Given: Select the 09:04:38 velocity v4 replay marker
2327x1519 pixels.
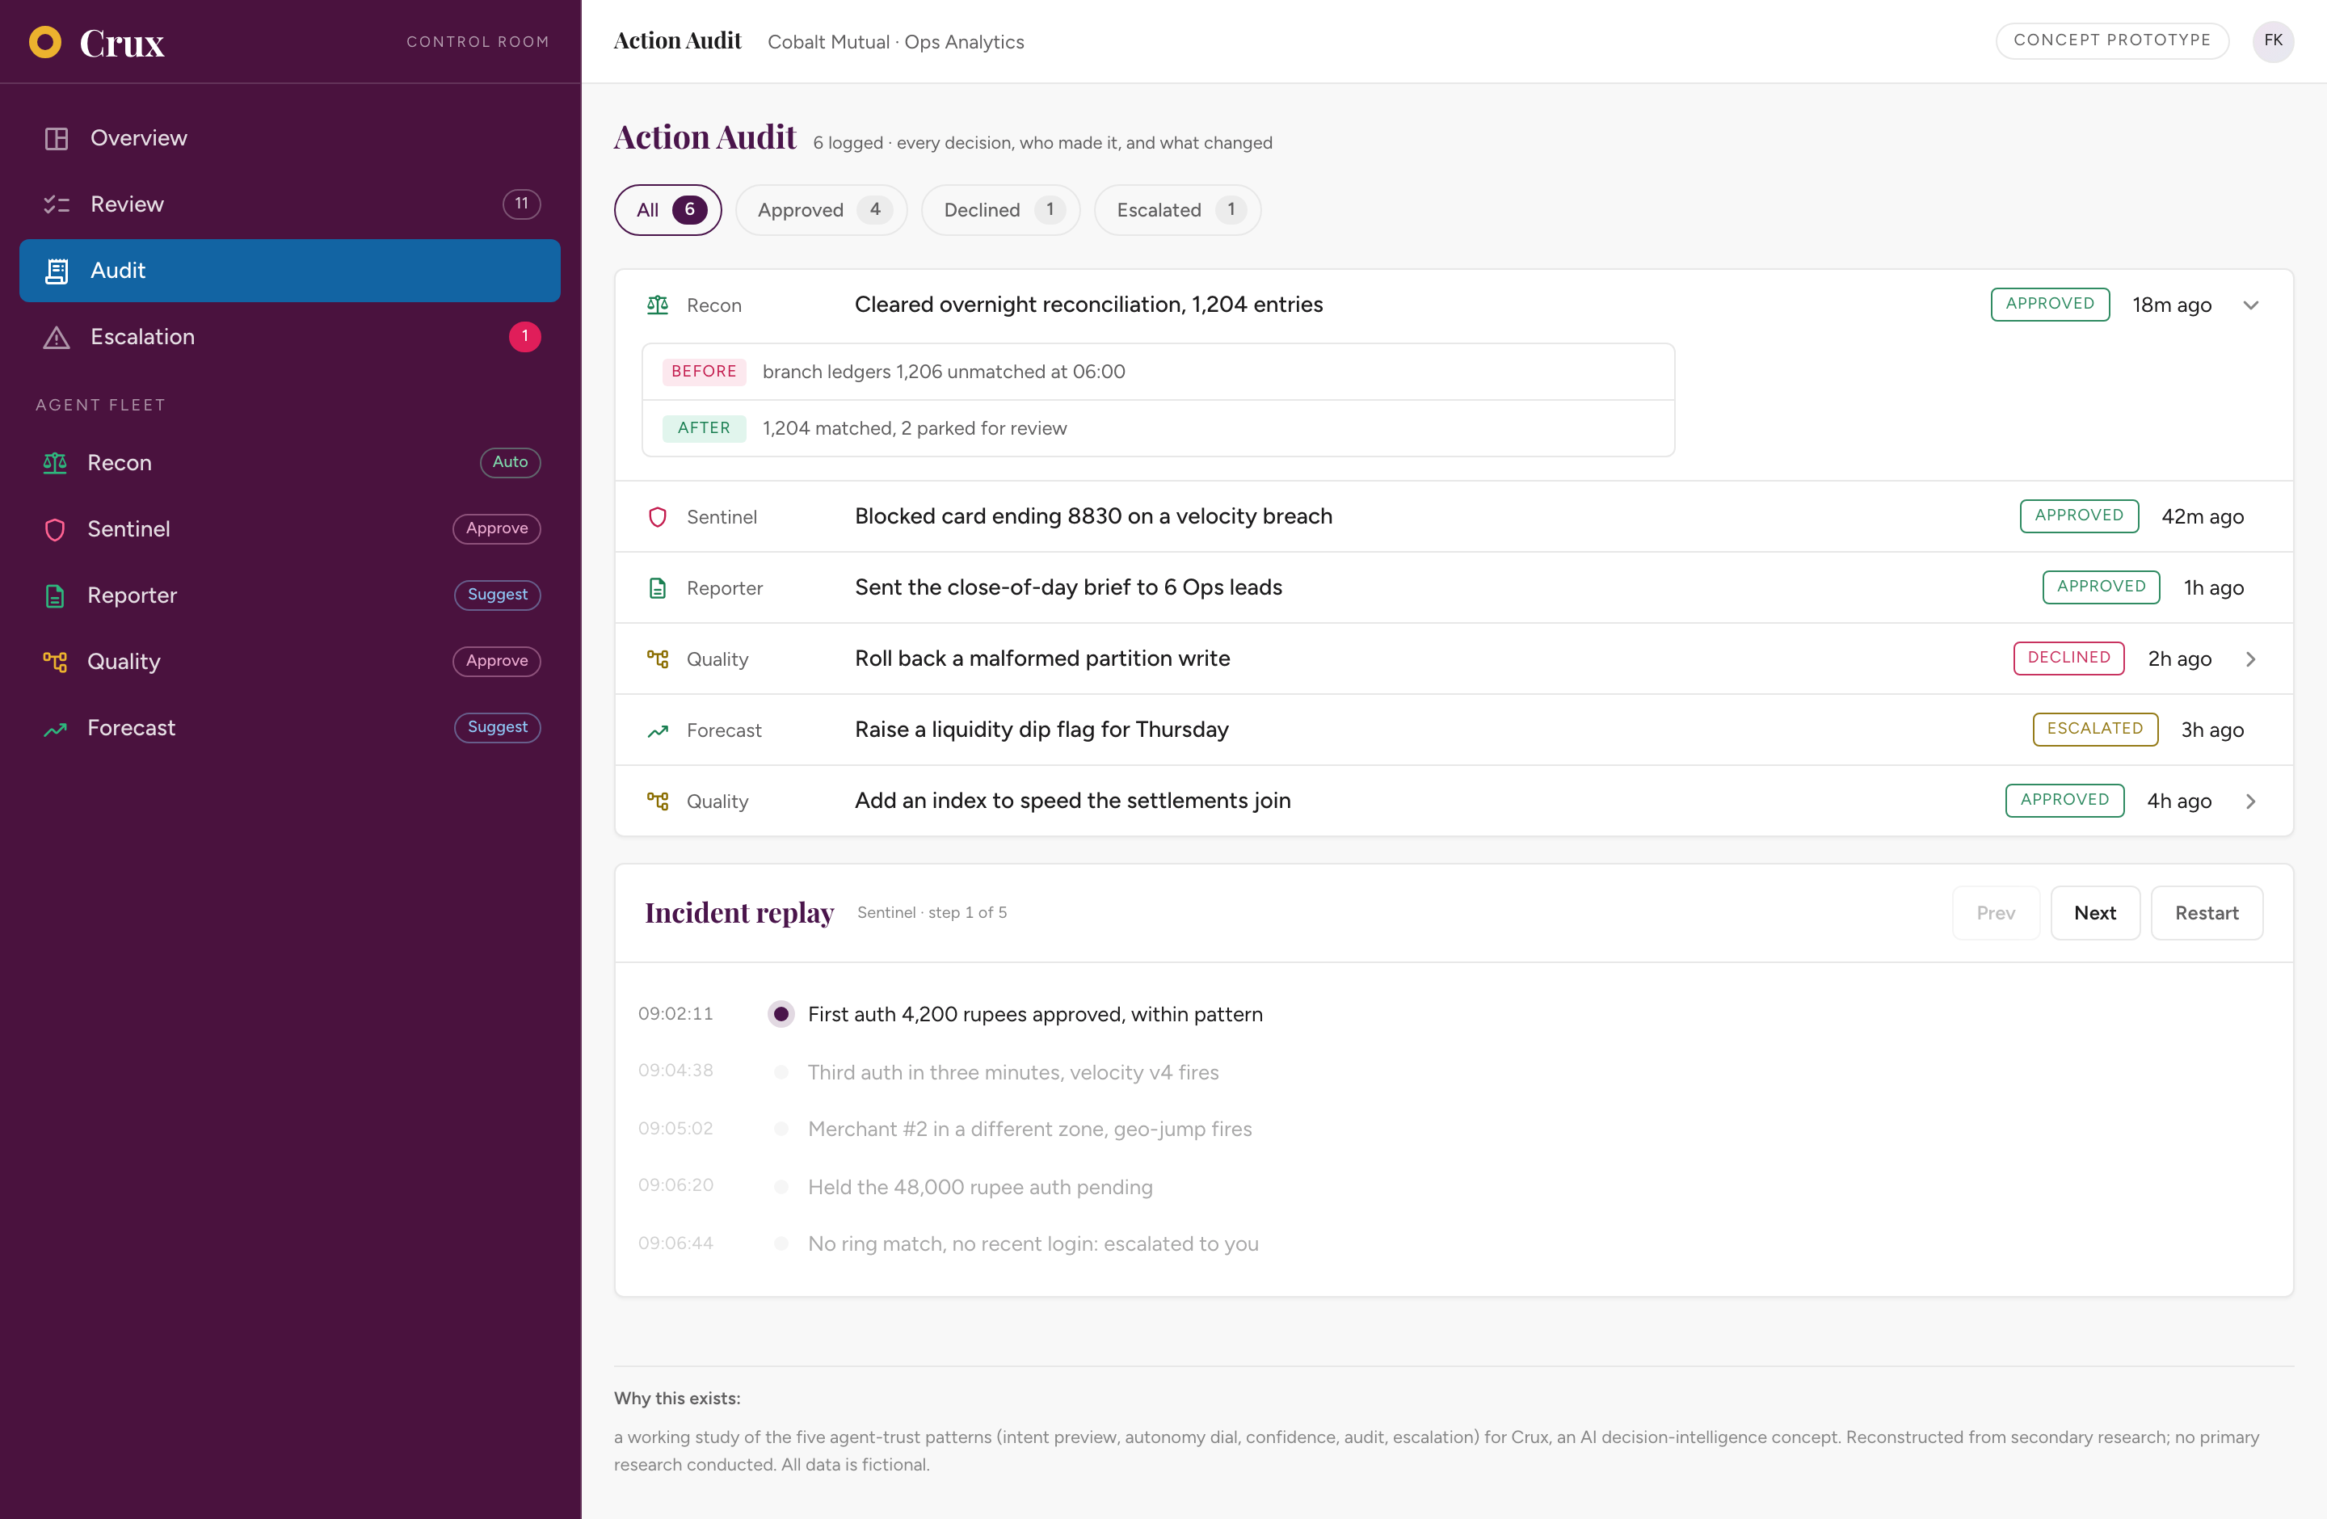Looking at the screenshot, I should [x=781, y=1072].
